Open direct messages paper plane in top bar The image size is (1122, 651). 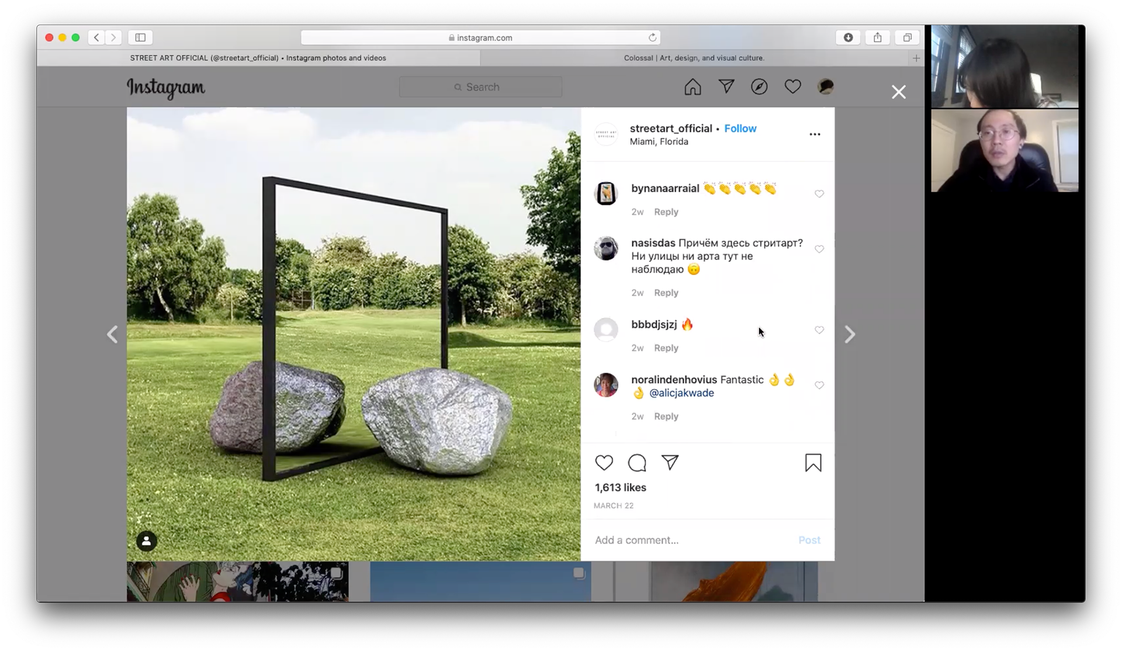pyautogui.click(x=726, y=86)
